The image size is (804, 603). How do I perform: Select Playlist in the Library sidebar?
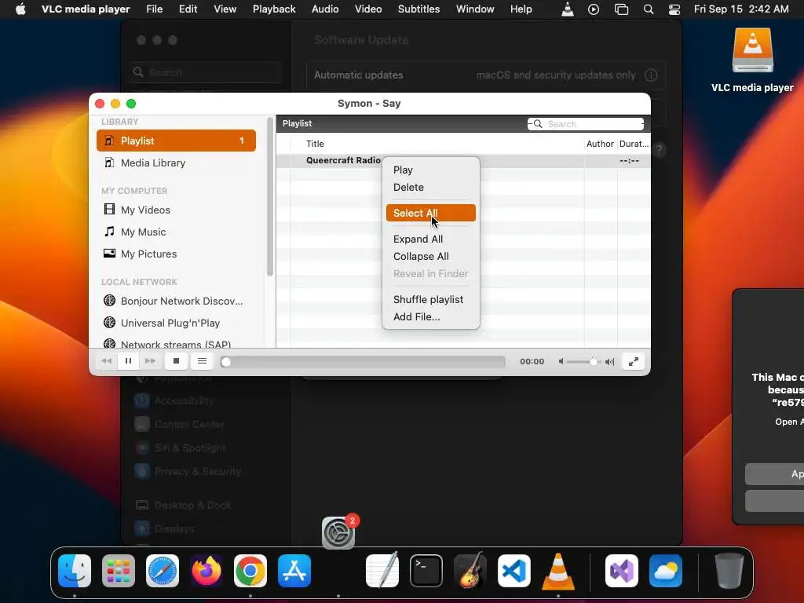click(176, 141)
